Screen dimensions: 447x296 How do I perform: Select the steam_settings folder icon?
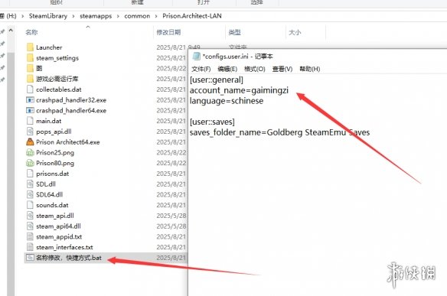pyautogui.click(x=30, y=58)
